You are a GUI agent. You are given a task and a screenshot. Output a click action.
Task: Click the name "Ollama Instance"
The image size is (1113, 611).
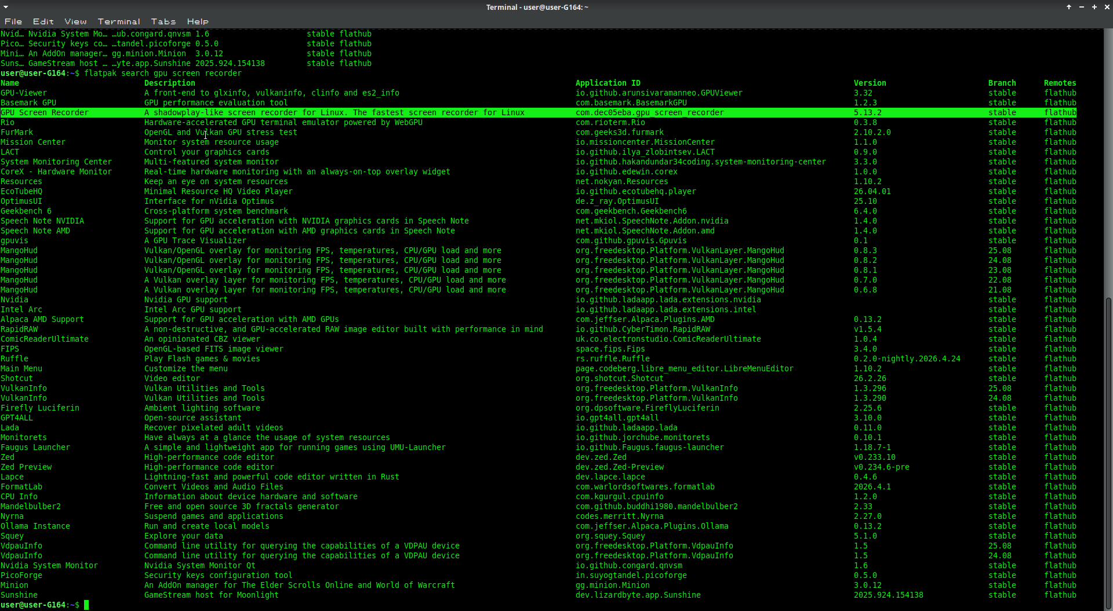(35, 526)
